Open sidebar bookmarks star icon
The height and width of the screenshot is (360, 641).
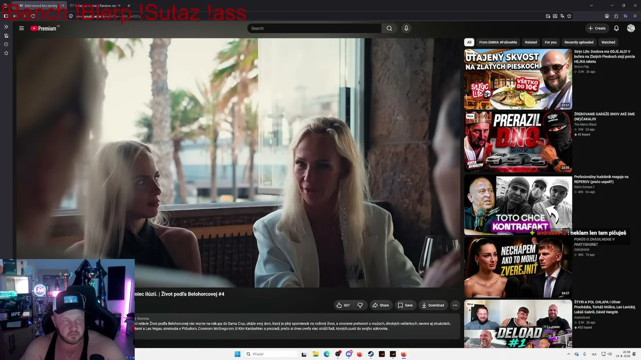(6, 52)
